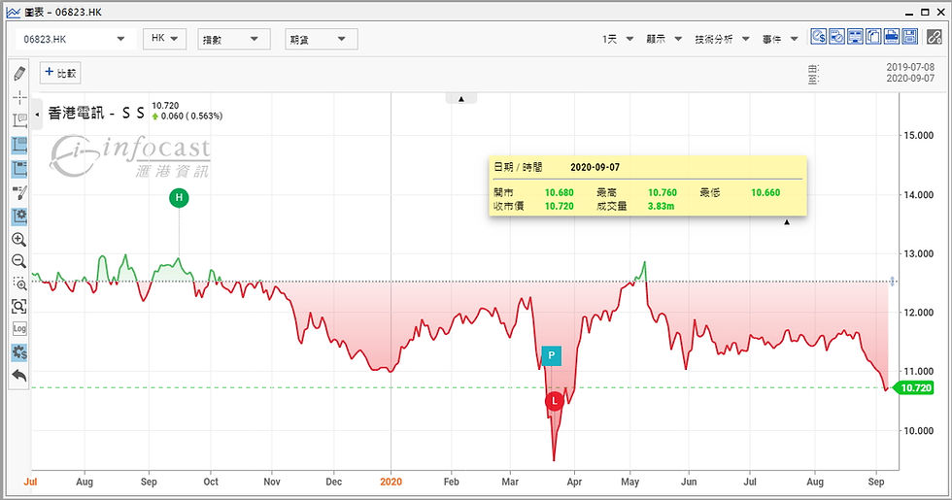
Task: Open the 顯示 display menu
Action: [x=663, y=39]
